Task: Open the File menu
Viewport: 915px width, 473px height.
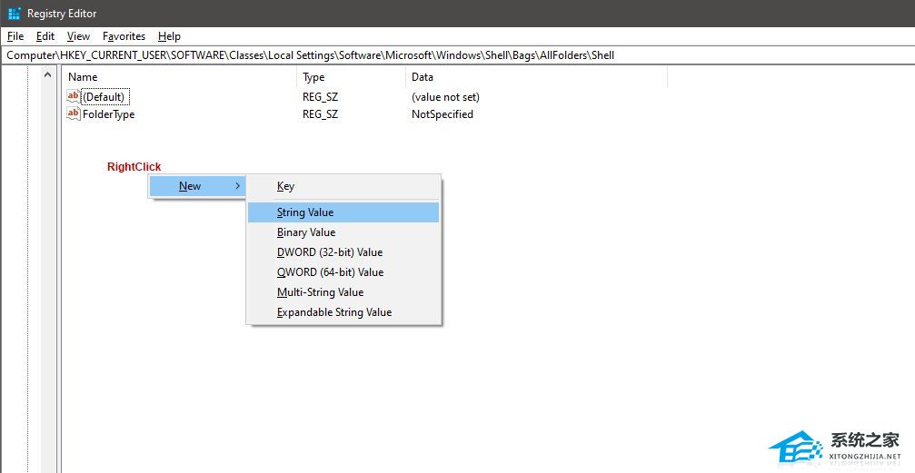Action: click(x=15, y=36)
